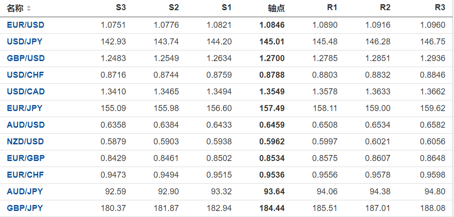Open the USD/CAD pair link

point(26,92)
